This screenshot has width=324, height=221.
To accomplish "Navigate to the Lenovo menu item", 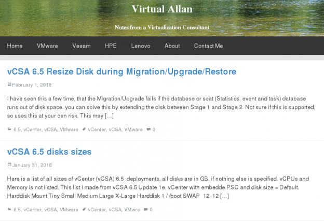I will tap(141, 46).
